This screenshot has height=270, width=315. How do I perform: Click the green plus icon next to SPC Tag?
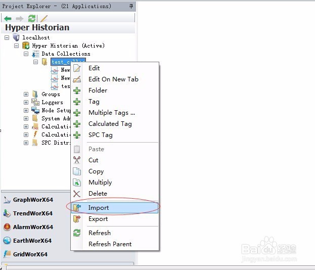(x=77, y=135)
